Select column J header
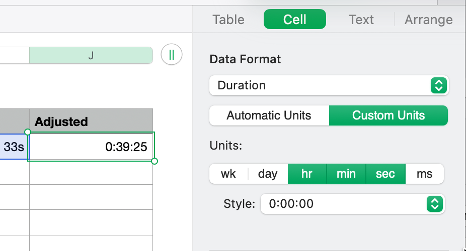Image resolution: width=466 pixels, height=251 pixels. [x=91, y=55]
